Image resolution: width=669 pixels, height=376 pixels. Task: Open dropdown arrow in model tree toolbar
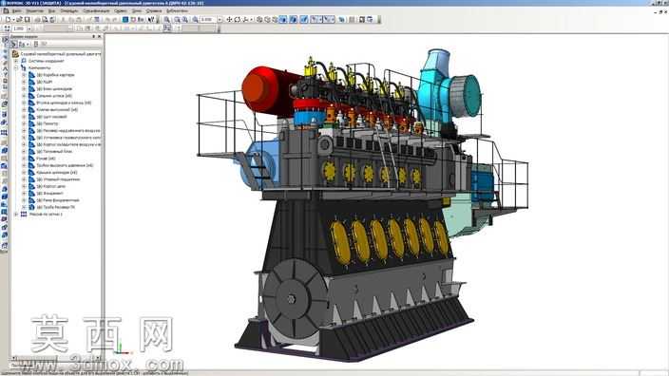point(28,44)
